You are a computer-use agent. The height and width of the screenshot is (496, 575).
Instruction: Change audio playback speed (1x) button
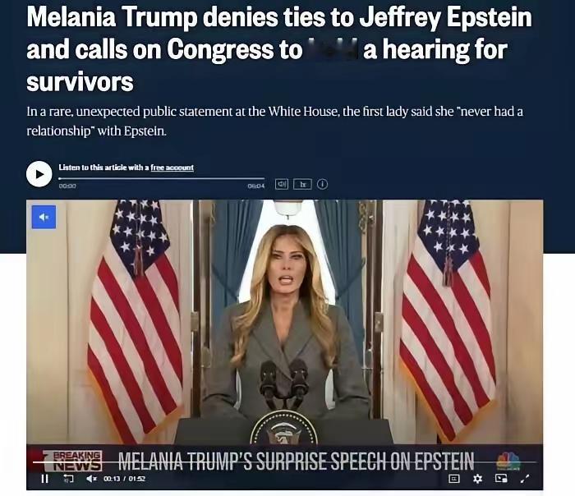coord(302,184)
